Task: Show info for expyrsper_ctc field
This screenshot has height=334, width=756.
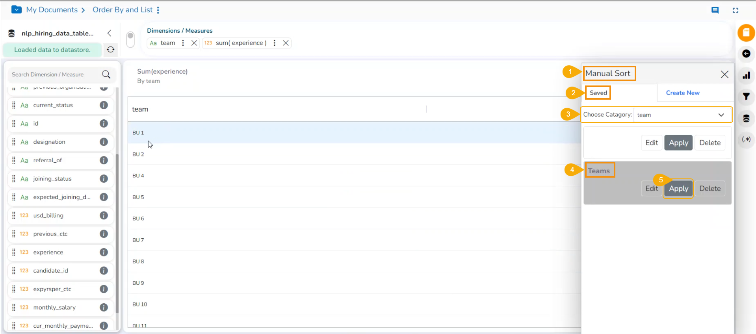Action: pyautogui.click(x=104, y=289)
